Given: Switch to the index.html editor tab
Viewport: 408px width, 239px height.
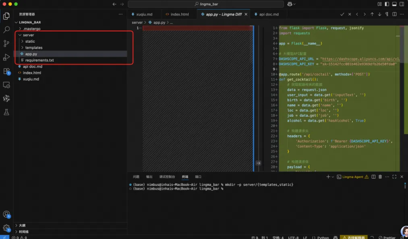Looking at the screenshot, I should (x=179, y=14).
